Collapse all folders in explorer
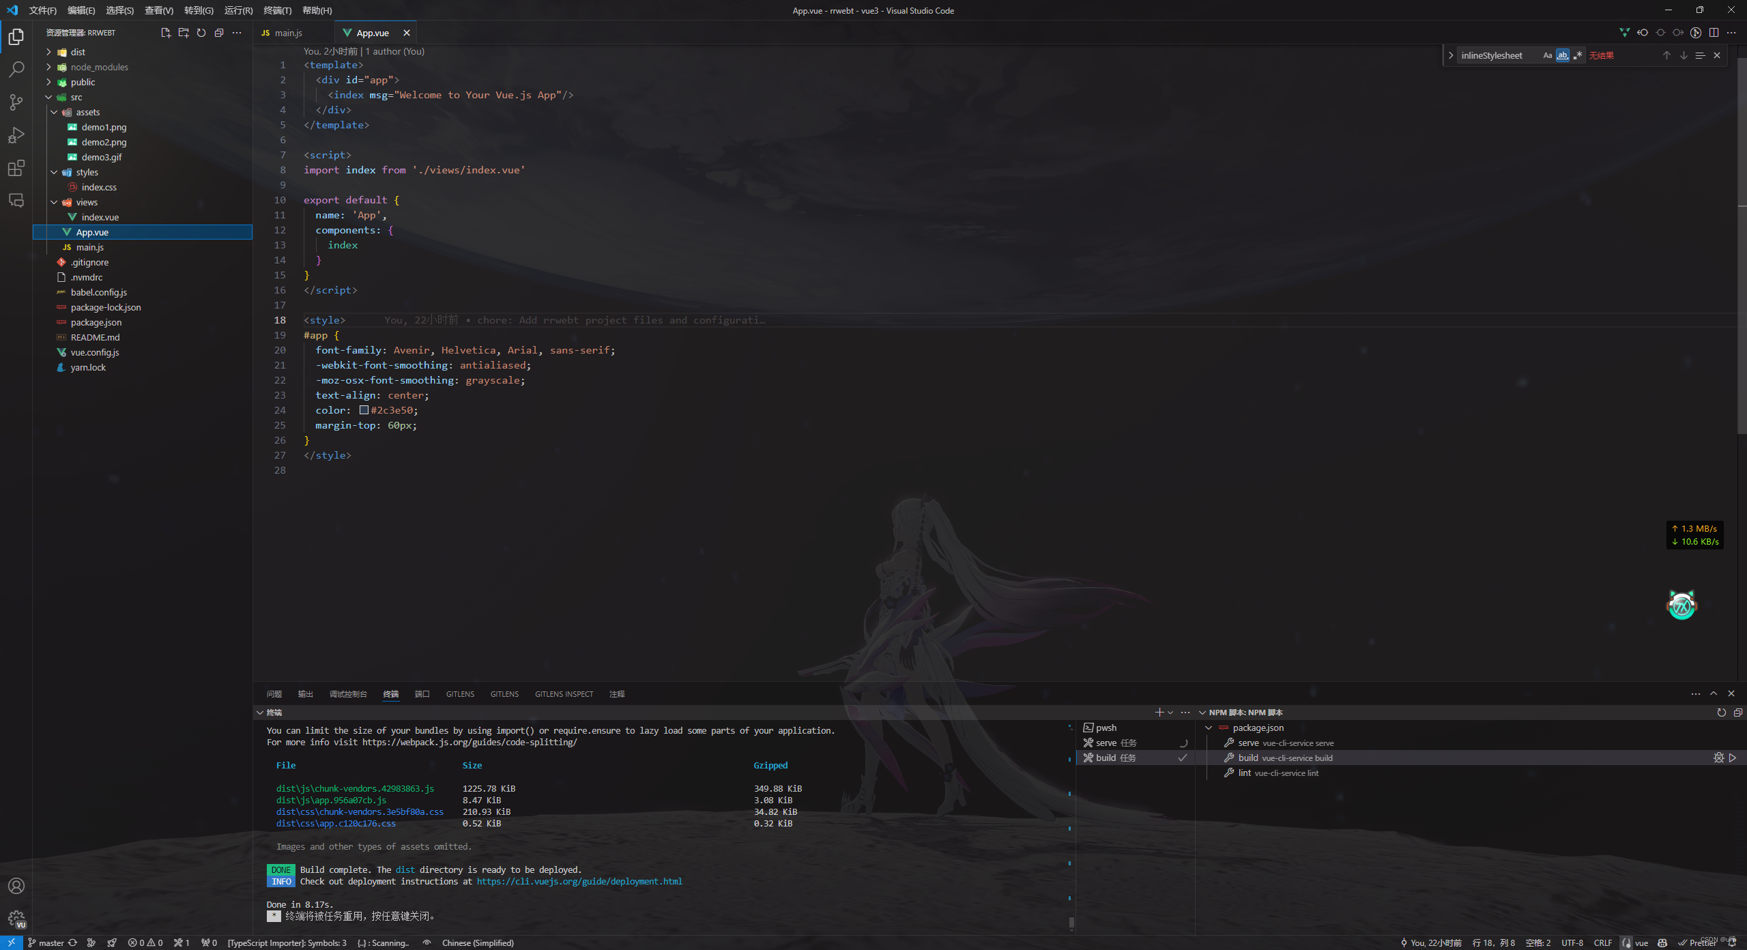 pos(219,33)
